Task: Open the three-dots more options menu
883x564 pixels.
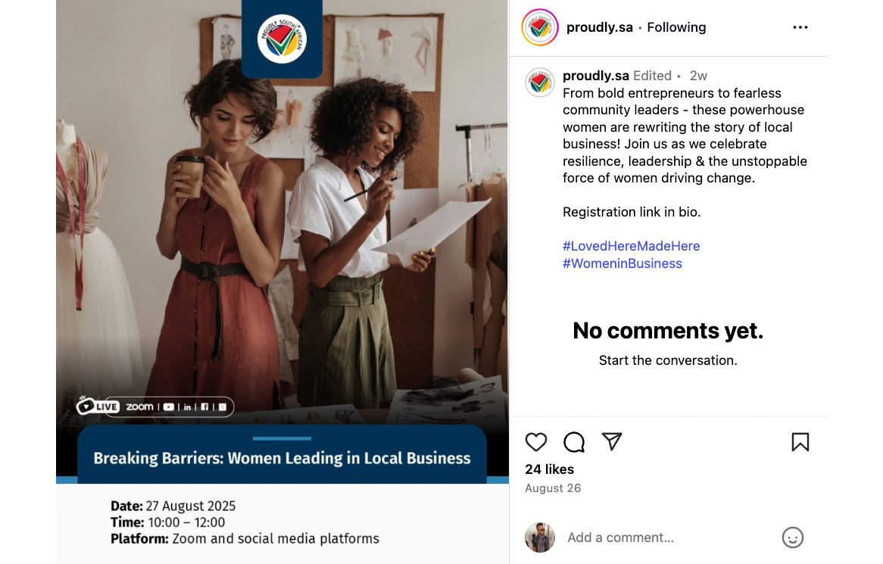Action: click(x=800, y=27)
